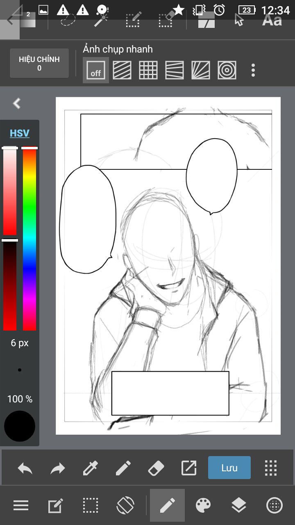Screen dimensions: 295x525
Task: Select the text Aa tool
Action: pyautogui.click(x=272, y=20)
